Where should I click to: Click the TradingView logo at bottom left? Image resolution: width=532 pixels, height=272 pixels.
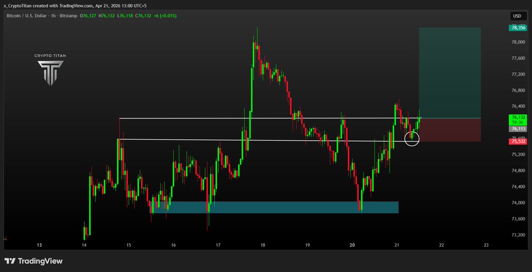33,261
